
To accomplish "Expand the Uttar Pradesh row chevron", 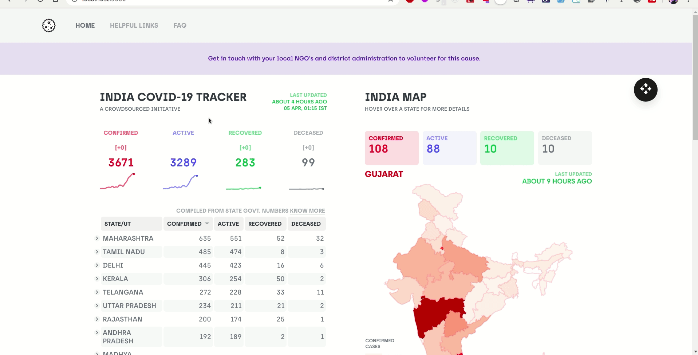I will [x=97, y=305].
